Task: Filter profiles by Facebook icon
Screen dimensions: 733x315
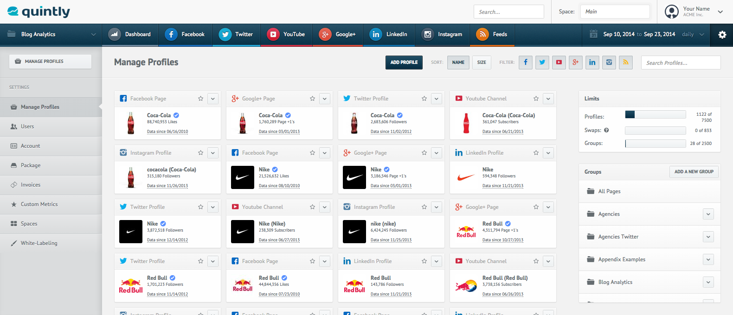Action: tap(526, 63)
